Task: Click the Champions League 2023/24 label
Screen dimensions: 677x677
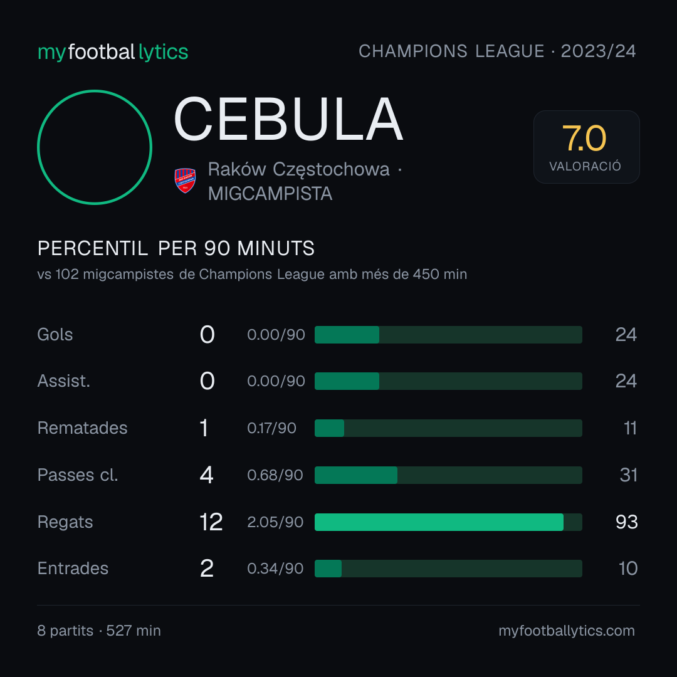Action: [497, 51]
